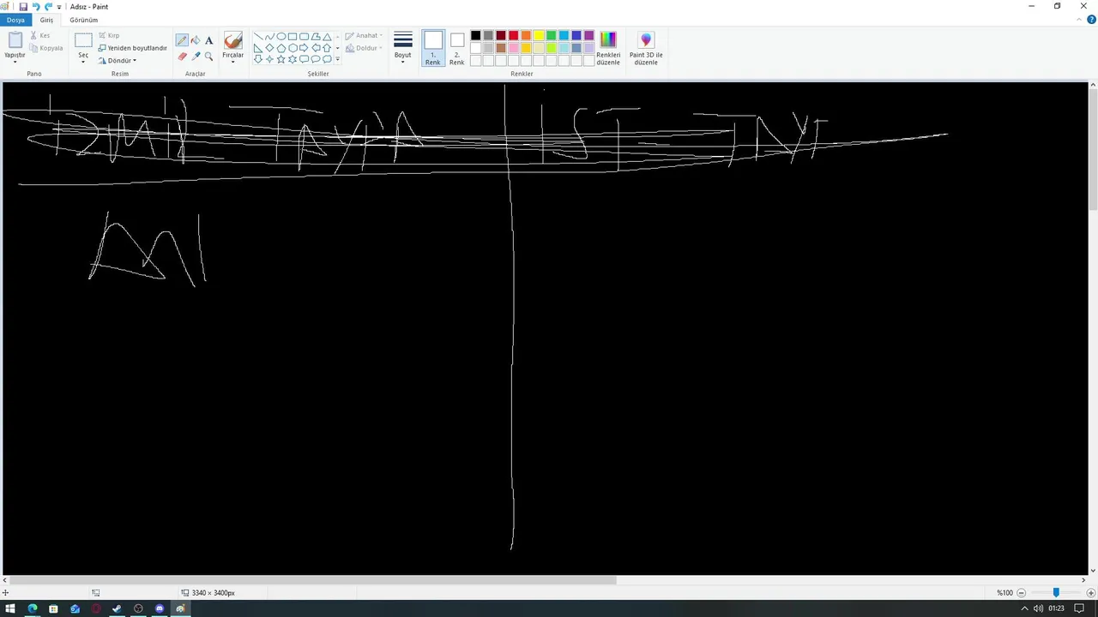Choose the Line shape
The image size is (1098, 617).
pyautogui.click(x=258, y=37)
